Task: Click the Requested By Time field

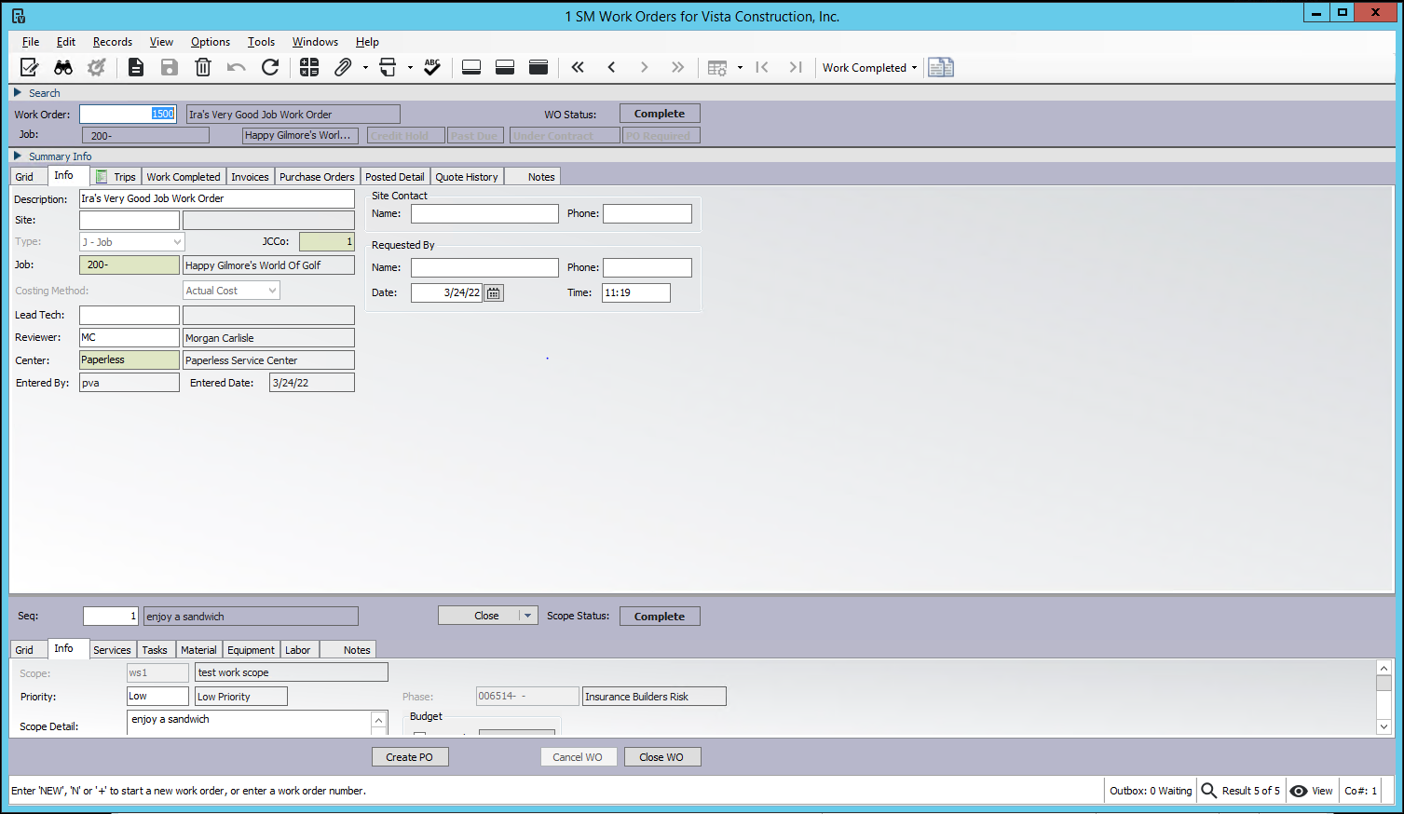Action: (x=636, y=292)
